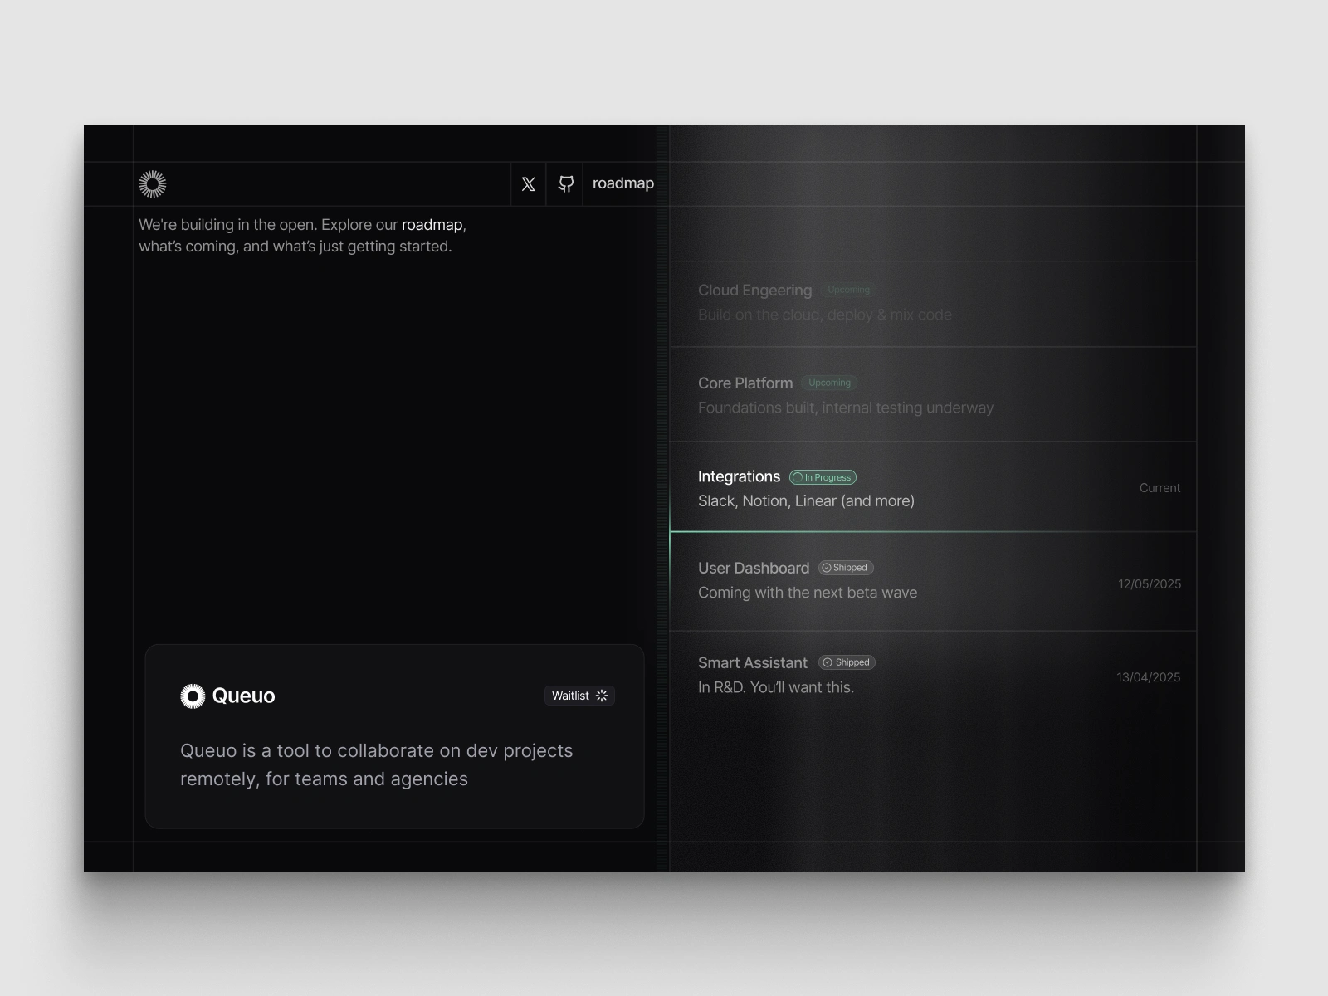This screenshot has width=1328, height=996.
Task: Click the In Progress badge beside Integrations
Action: tap(823, 477)
